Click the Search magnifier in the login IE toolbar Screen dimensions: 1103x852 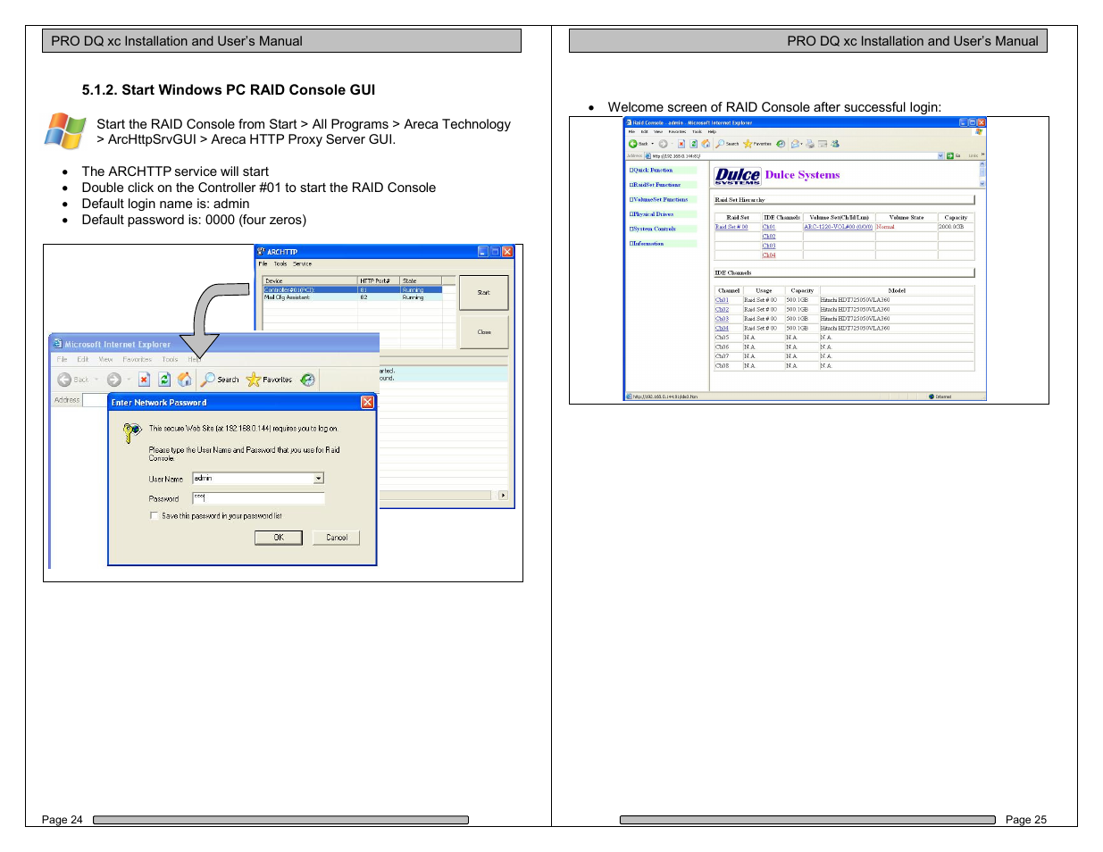(x=208, y=380)
